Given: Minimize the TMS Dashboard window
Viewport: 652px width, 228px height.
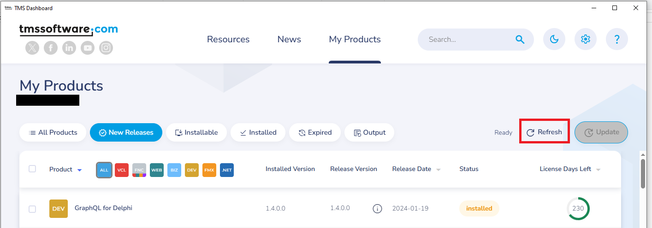Looking at the screenshot, I should click(x=593, y=8).
